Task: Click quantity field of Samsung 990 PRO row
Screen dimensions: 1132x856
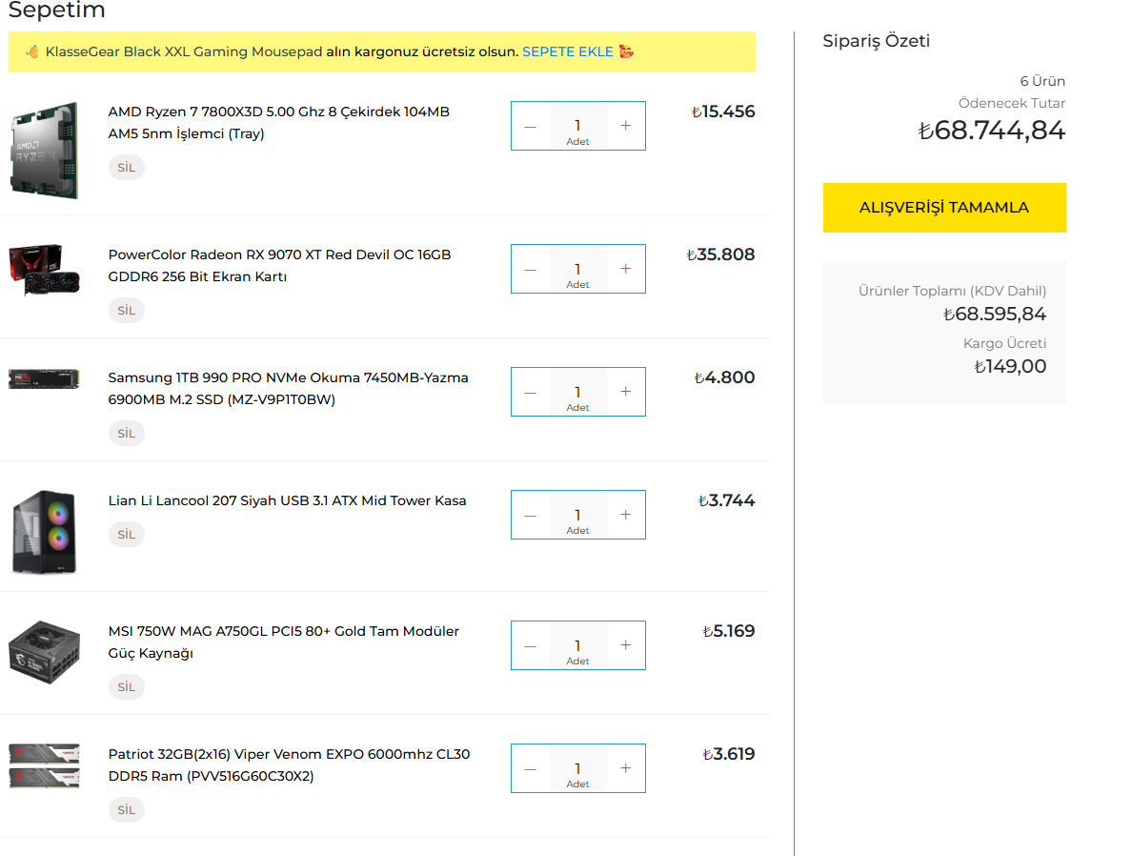Action: click(x=577, y=392)
